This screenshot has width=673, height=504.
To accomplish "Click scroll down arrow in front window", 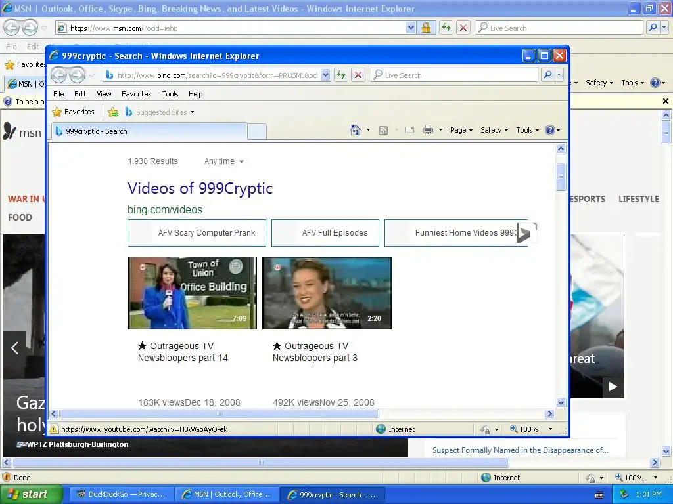I will (561, 402).
